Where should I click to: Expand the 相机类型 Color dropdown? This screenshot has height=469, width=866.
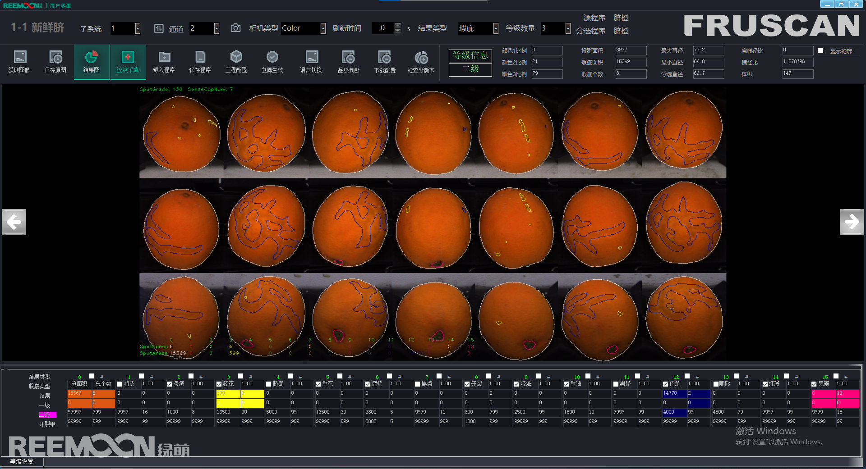coord(323,28)
